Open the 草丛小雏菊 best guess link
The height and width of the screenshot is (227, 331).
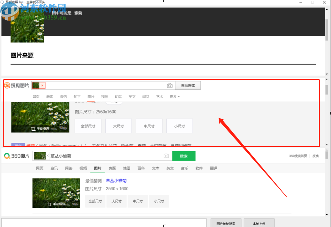[116, 181]
